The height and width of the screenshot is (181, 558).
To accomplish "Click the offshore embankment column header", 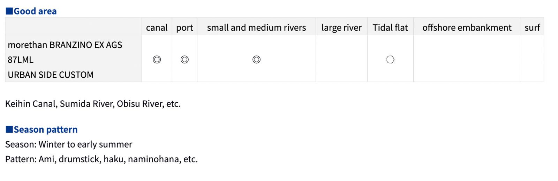I will tap(467, 27).
